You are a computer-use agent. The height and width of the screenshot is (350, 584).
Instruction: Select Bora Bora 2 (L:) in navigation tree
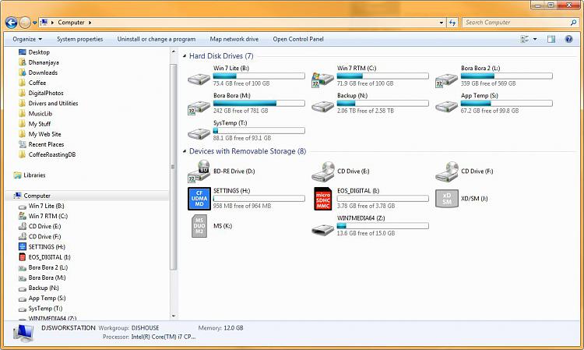tap(48, 267)
